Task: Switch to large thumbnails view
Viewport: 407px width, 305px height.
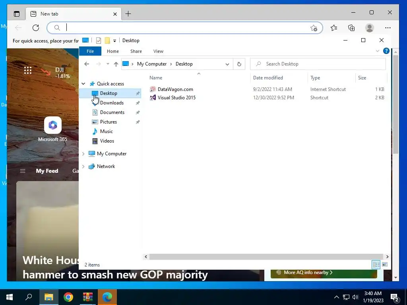Action: [385, 264]
